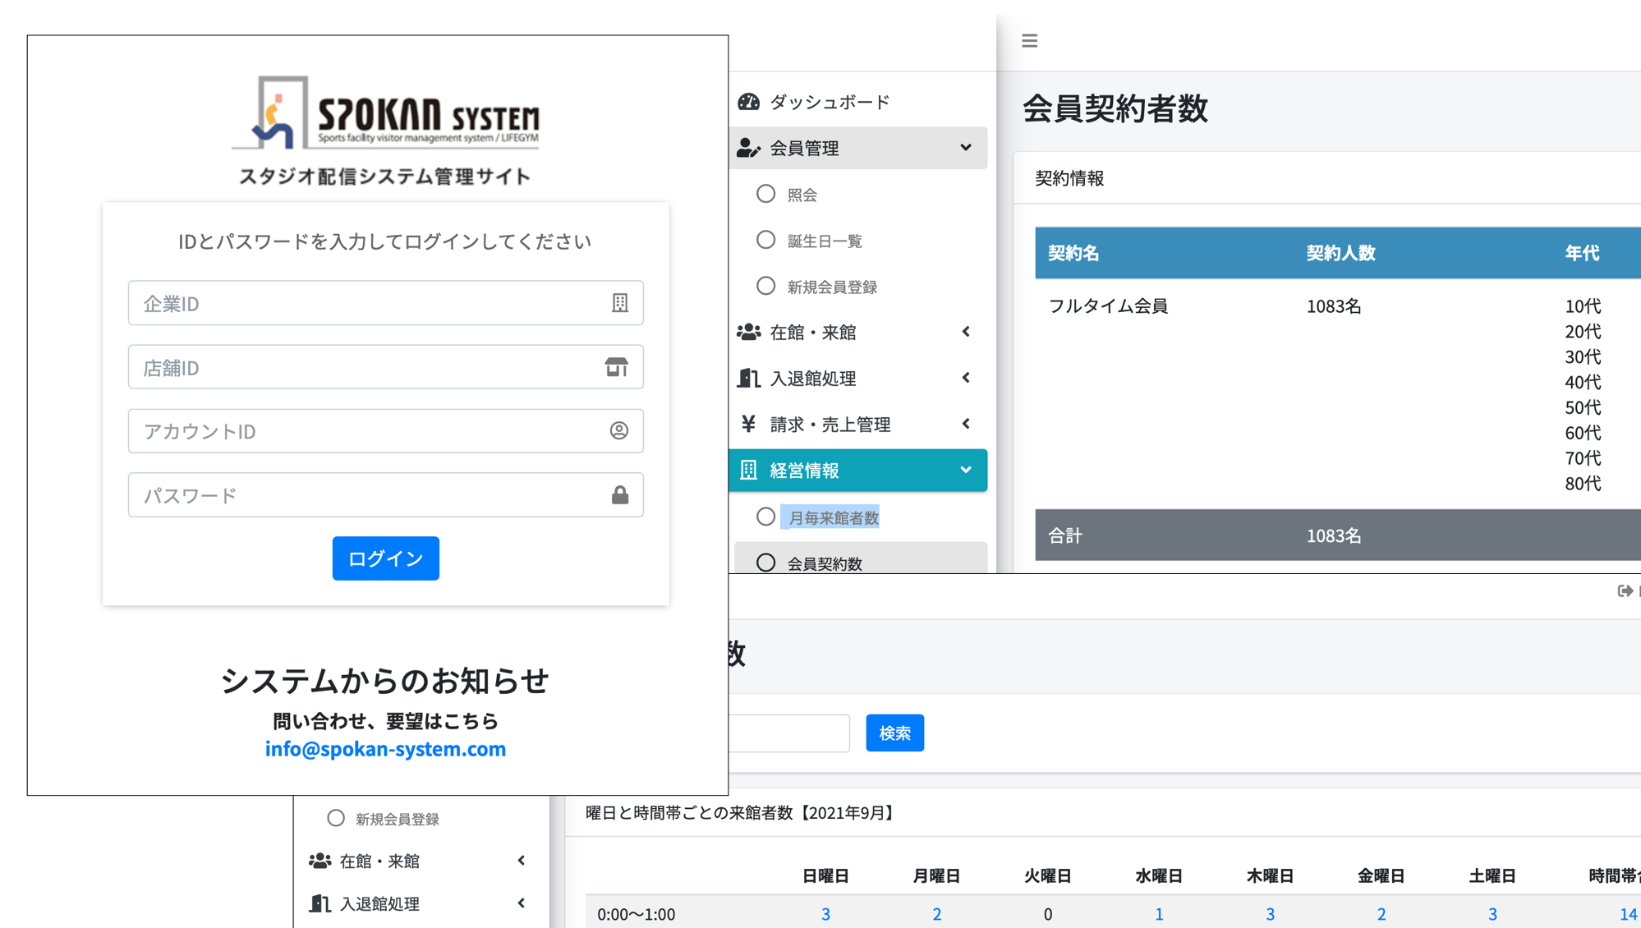Viewport: 1641px width, 928px height.
Task: Open the info@spokan-system.com email link
Action: (x=385, y=748)
